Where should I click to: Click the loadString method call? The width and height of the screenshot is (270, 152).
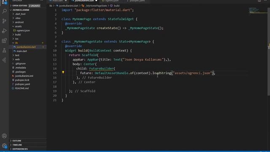(162, 73)
